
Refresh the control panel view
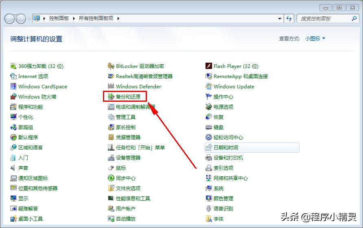pos(289,19)
